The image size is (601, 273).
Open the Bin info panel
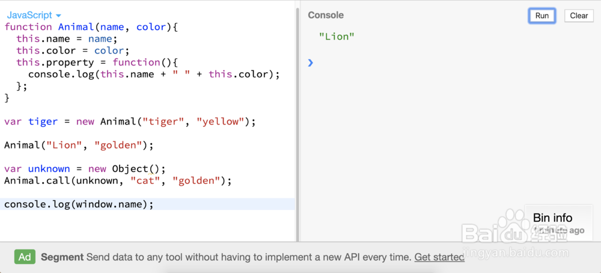click(x=552, y=218)
